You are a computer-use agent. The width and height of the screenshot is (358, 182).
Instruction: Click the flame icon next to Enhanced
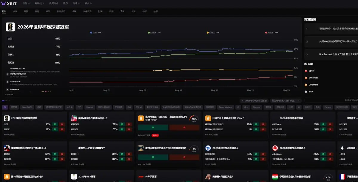coord(306,77)
